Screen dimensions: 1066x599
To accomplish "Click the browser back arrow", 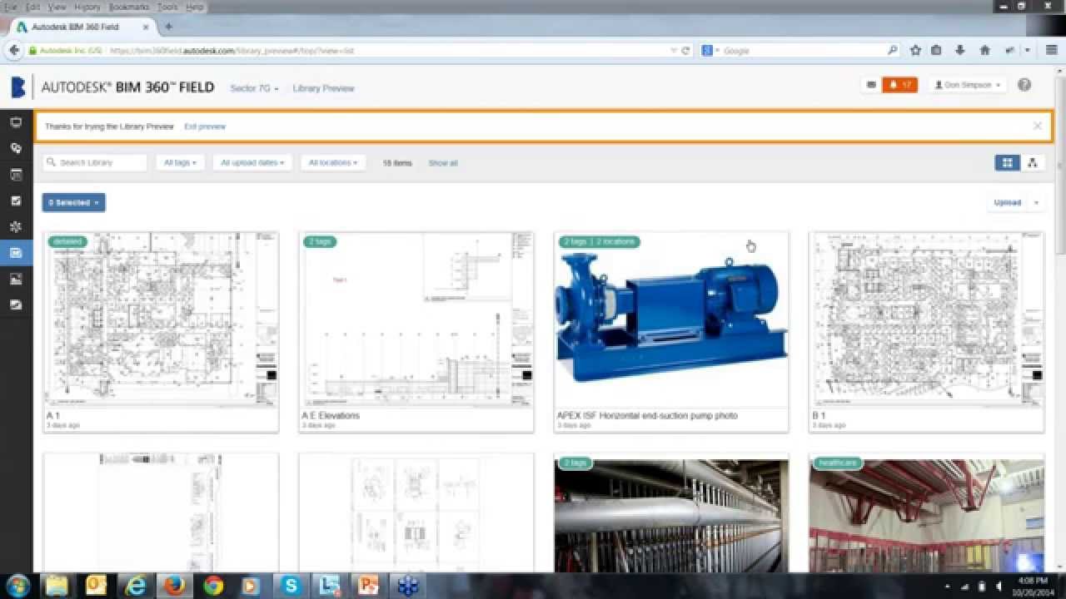I will pyautogui.click(x=14, y=50).
